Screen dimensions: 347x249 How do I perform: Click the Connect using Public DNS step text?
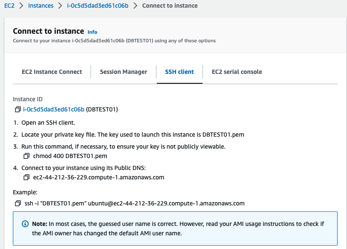84,168
